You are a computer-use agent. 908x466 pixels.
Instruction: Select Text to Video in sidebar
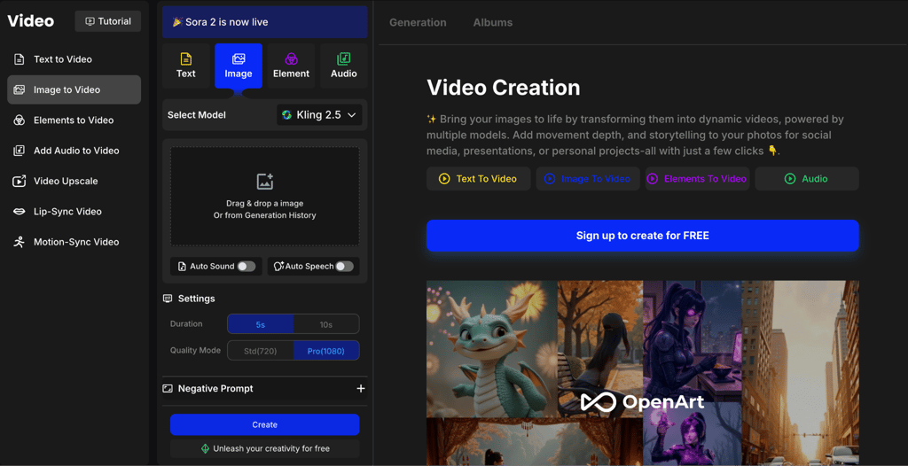74,59
